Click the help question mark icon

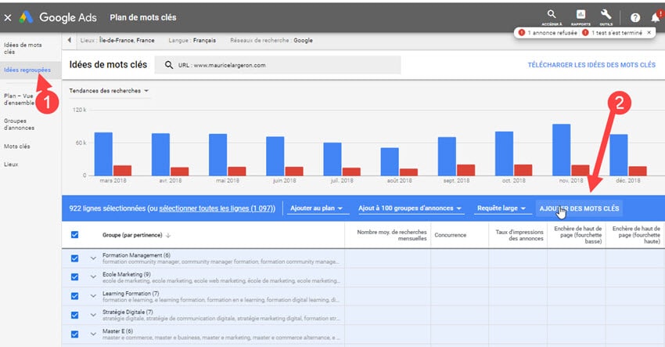click(x=634, y=17)
